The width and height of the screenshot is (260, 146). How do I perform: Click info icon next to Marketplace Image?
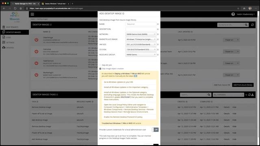point(158,39)
